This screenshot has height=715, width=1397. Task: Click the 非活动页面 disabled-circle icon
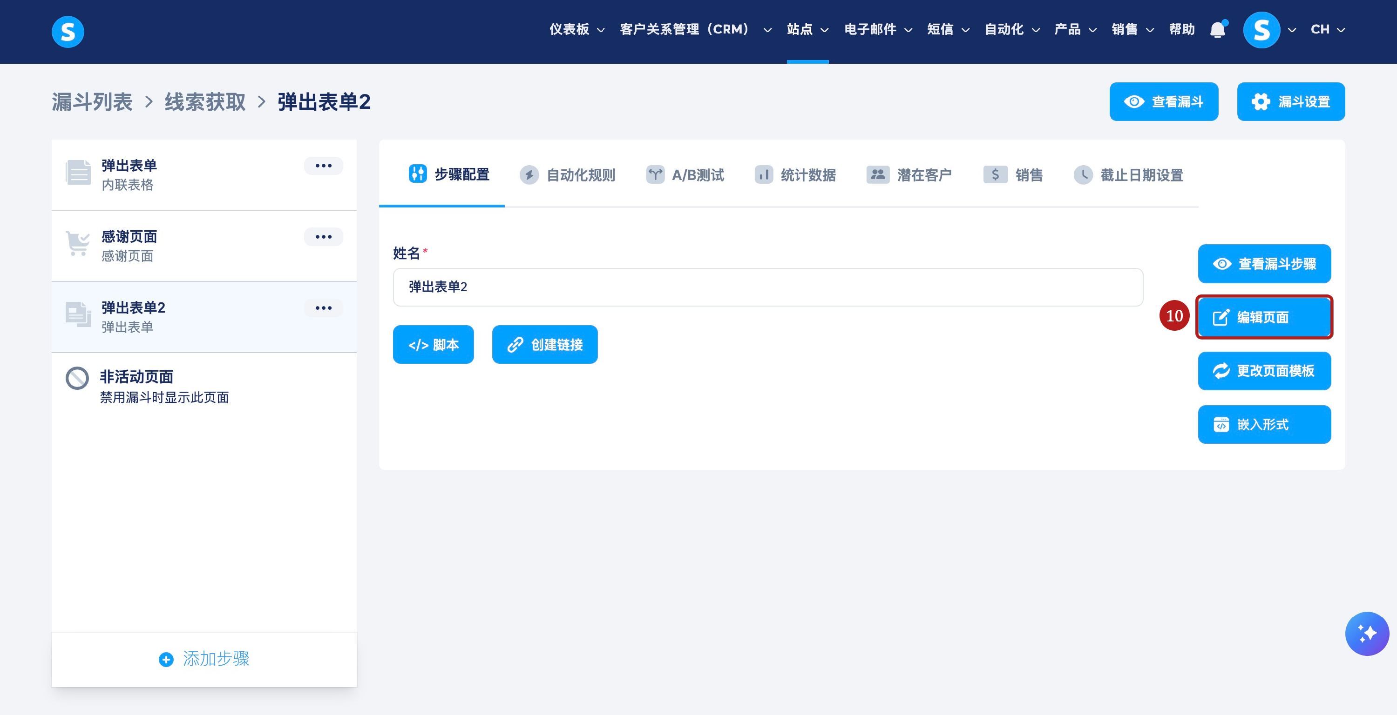(x=77, y=378)
